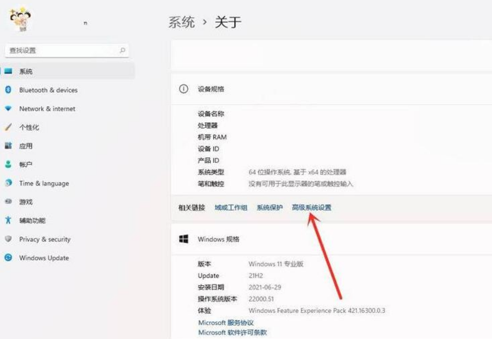Open 高级系统设置 (Advanced system settings)

coord(311,207)
